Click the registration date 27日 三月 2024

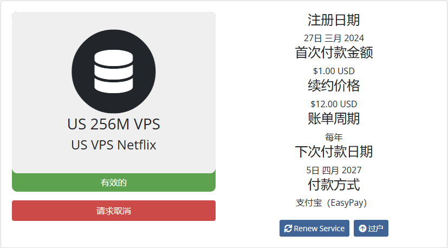pyautogui.click(x=334, y=38)
